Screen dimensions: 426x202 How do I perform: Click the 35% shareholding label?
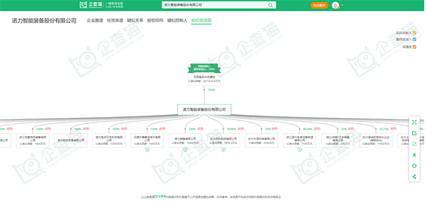(344, 129)
